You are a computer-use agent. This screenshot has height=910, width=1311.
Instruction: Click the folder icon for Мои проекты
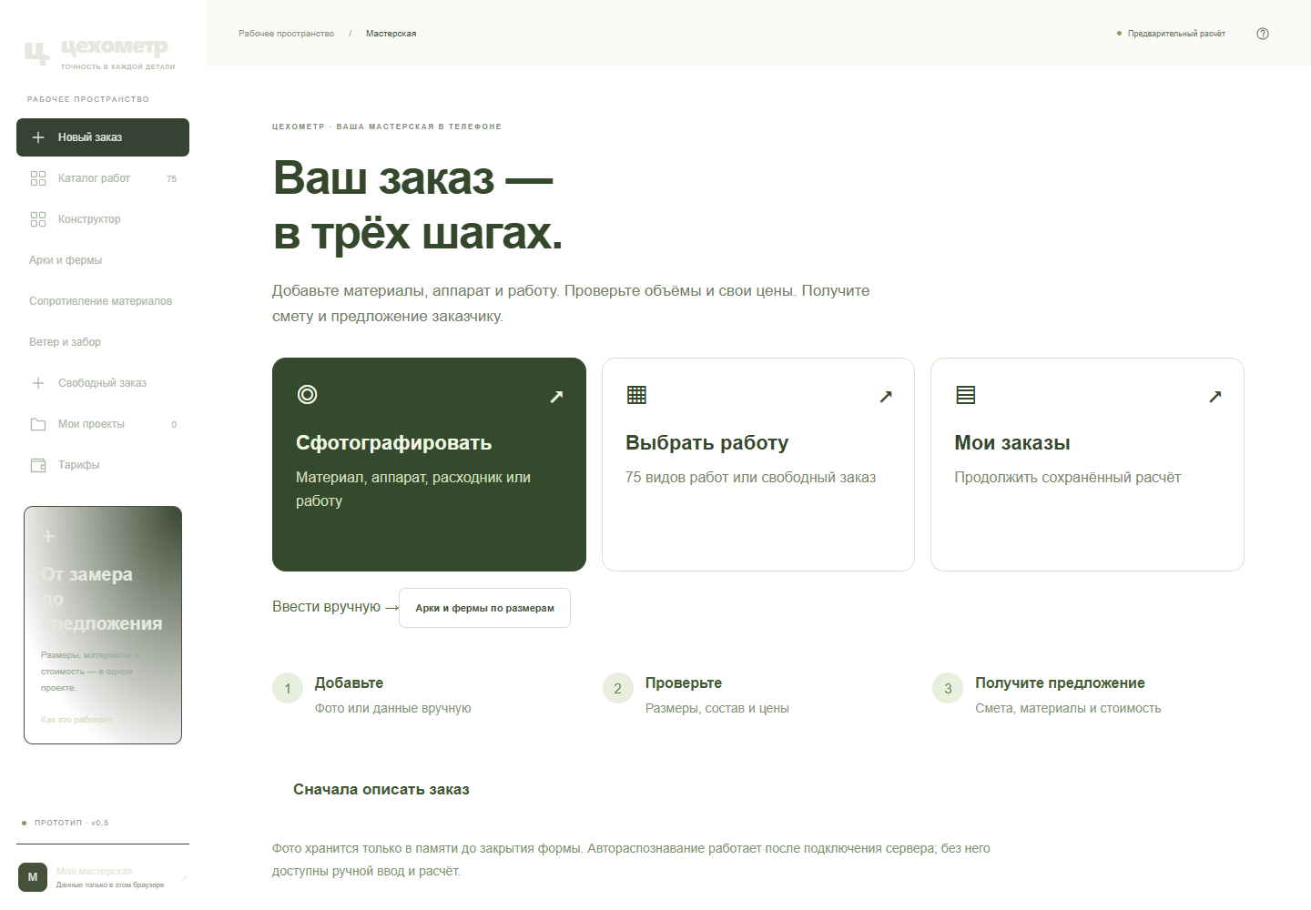pos(38,424)
